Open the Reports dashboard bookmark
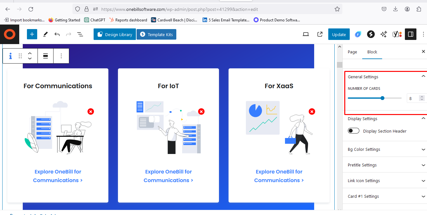The width and height of the screenshot is (427, 215). pos(128,20)
